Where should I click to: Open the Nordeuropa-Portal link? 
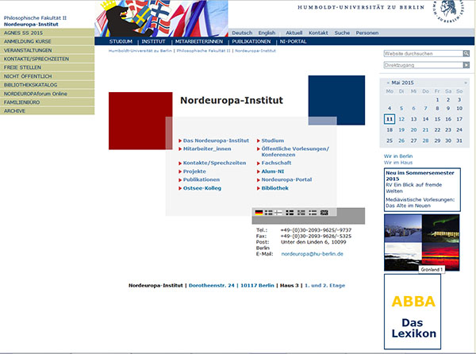[x=286, y=179]
